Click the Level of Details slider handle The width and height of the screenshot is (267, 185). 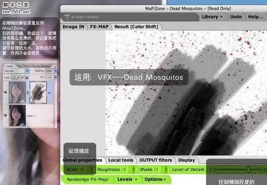click(x=248, y=169)
